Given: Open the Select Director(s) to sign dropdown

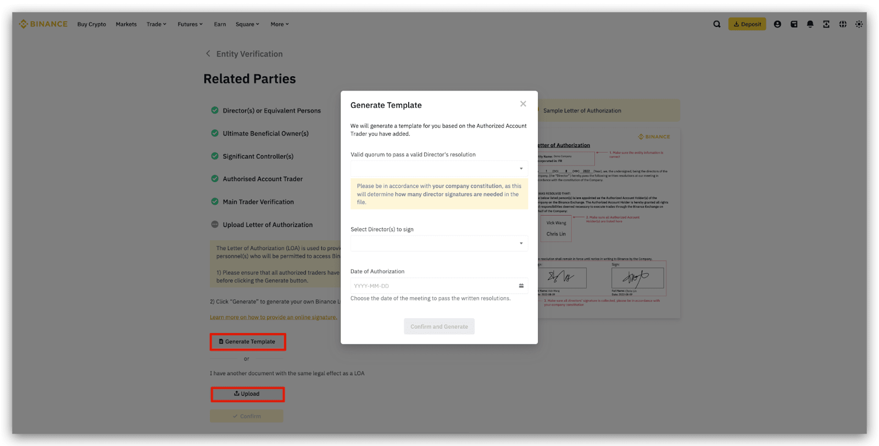Looking at the screenshot, I should tap(439, 243).
